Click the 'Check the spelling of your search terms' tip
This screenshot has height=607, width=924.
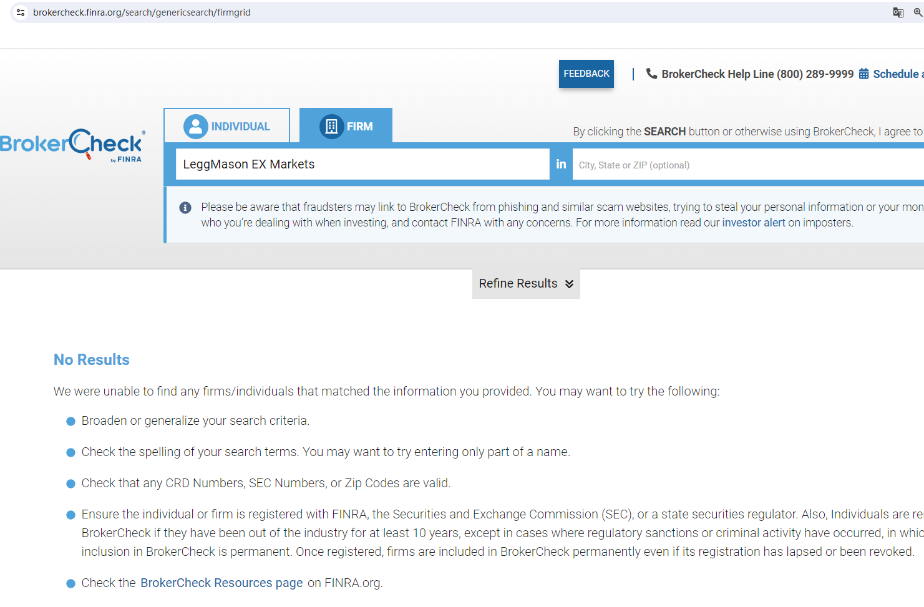(x=326, y=452)
